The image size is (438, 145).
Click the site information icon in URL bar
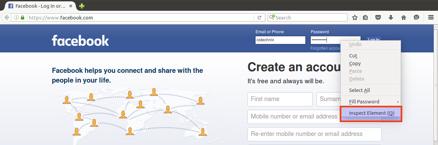tap(16, 18)
